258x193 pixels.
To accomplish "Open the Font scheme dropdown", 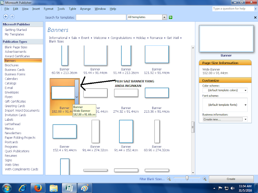I will (x=245, y=105).
